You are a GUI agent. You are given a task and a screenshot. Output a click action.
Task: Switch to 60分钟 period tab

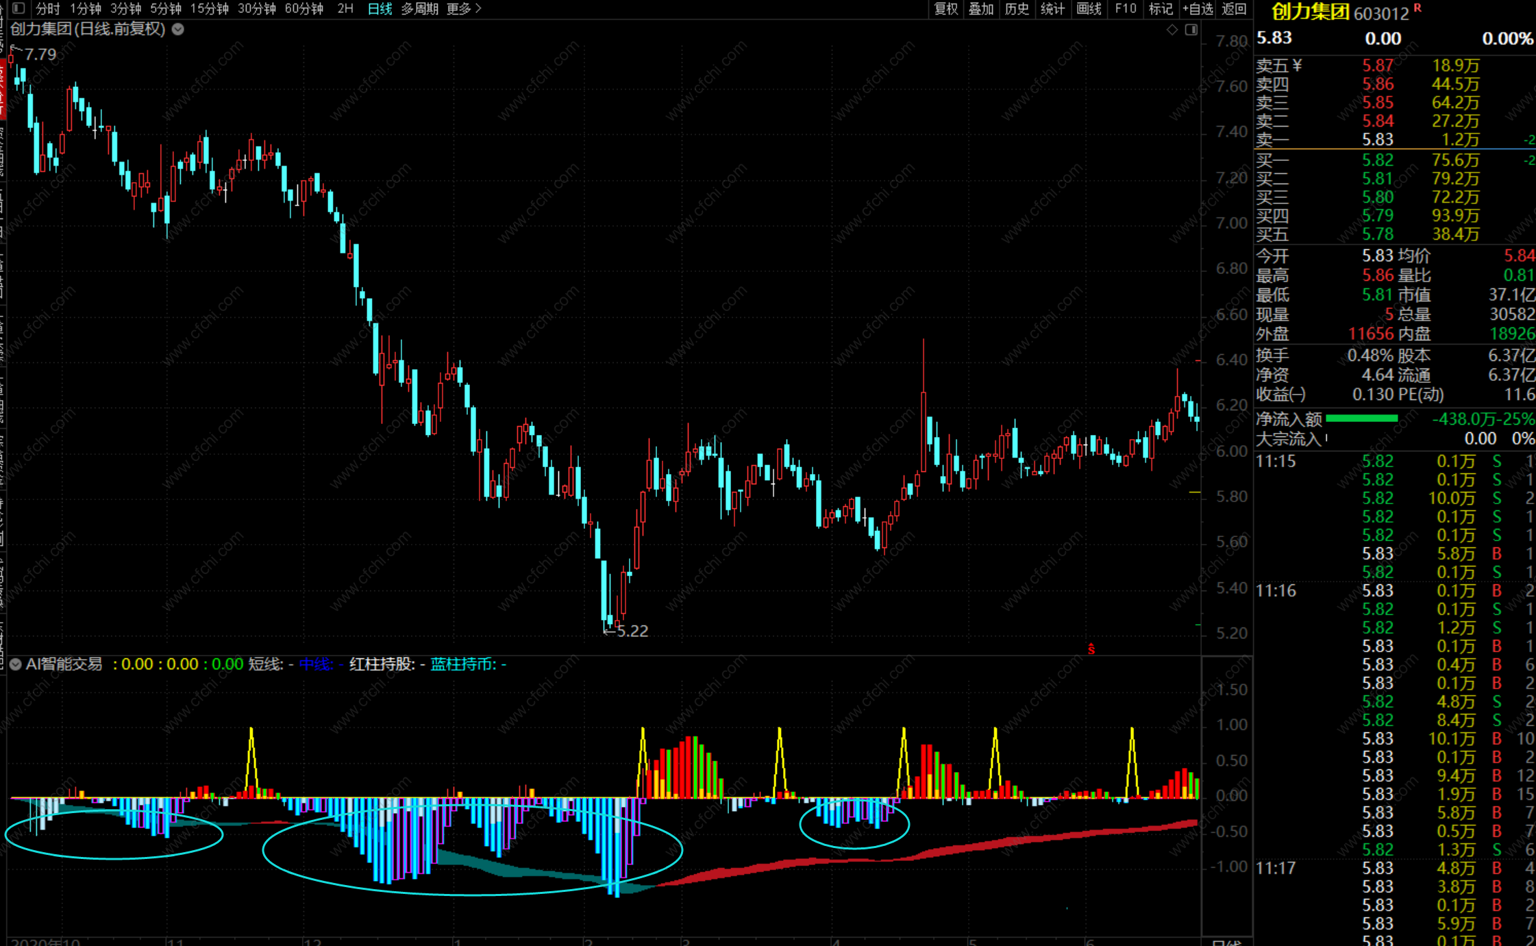pyautogui.click(x=304, y=8)
